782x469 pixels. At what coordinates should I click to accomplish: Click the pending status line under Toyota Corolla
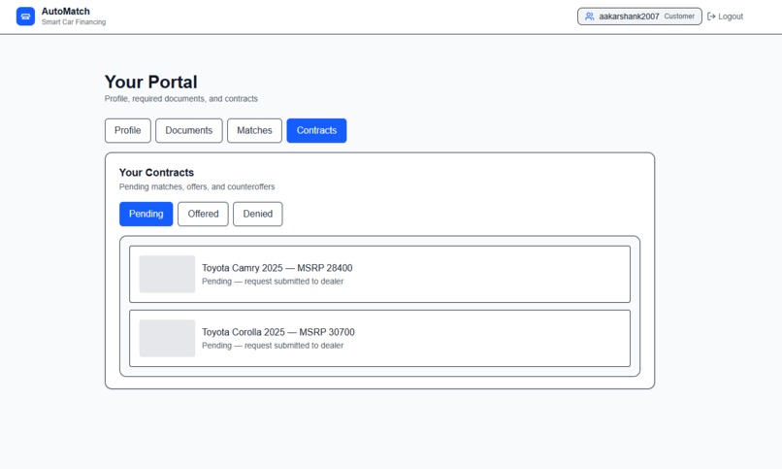tap(273, 346)
